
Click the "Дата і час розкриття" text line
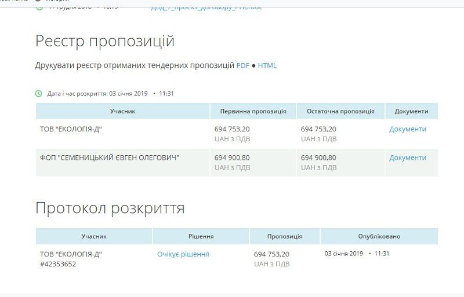pos(110,93)
